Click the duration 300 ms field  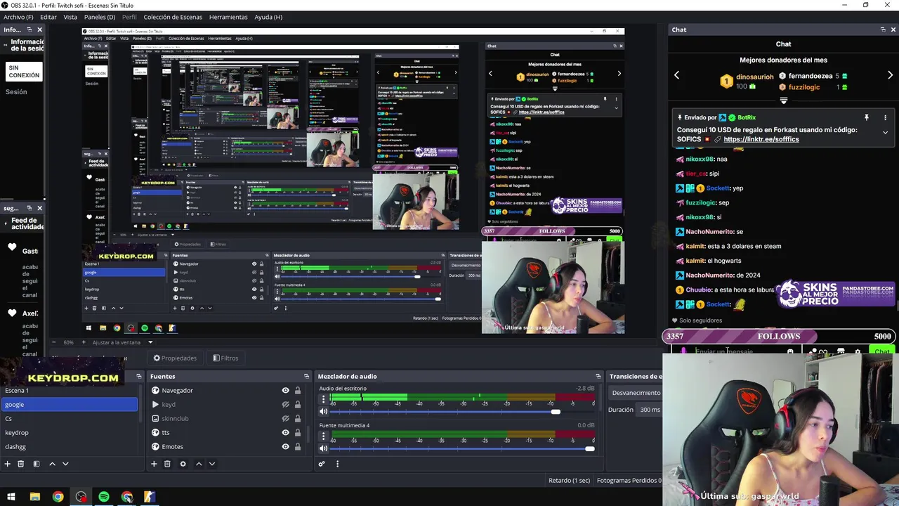tap(650, 410)
